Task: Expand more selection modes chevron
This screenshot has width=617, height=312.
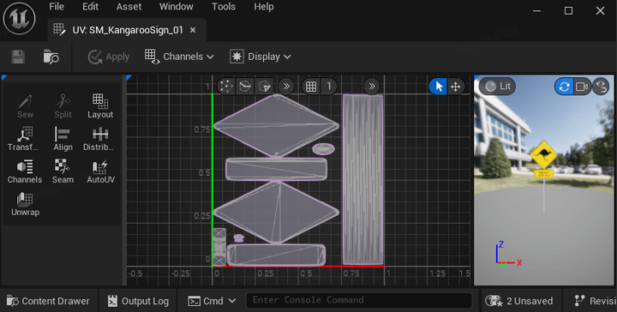Action: (286, 87)
